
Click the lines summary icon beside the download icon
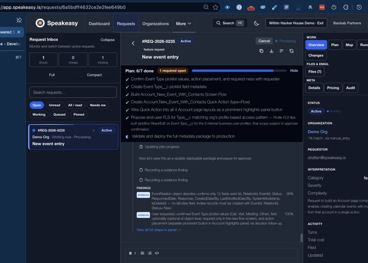point(282,51)
